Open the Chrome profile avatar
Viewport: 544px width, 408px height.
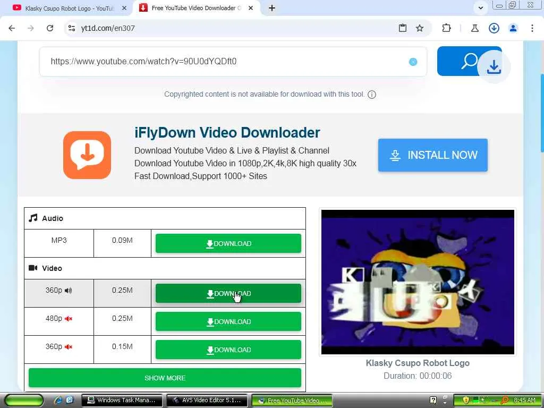[x=513, y=28]
